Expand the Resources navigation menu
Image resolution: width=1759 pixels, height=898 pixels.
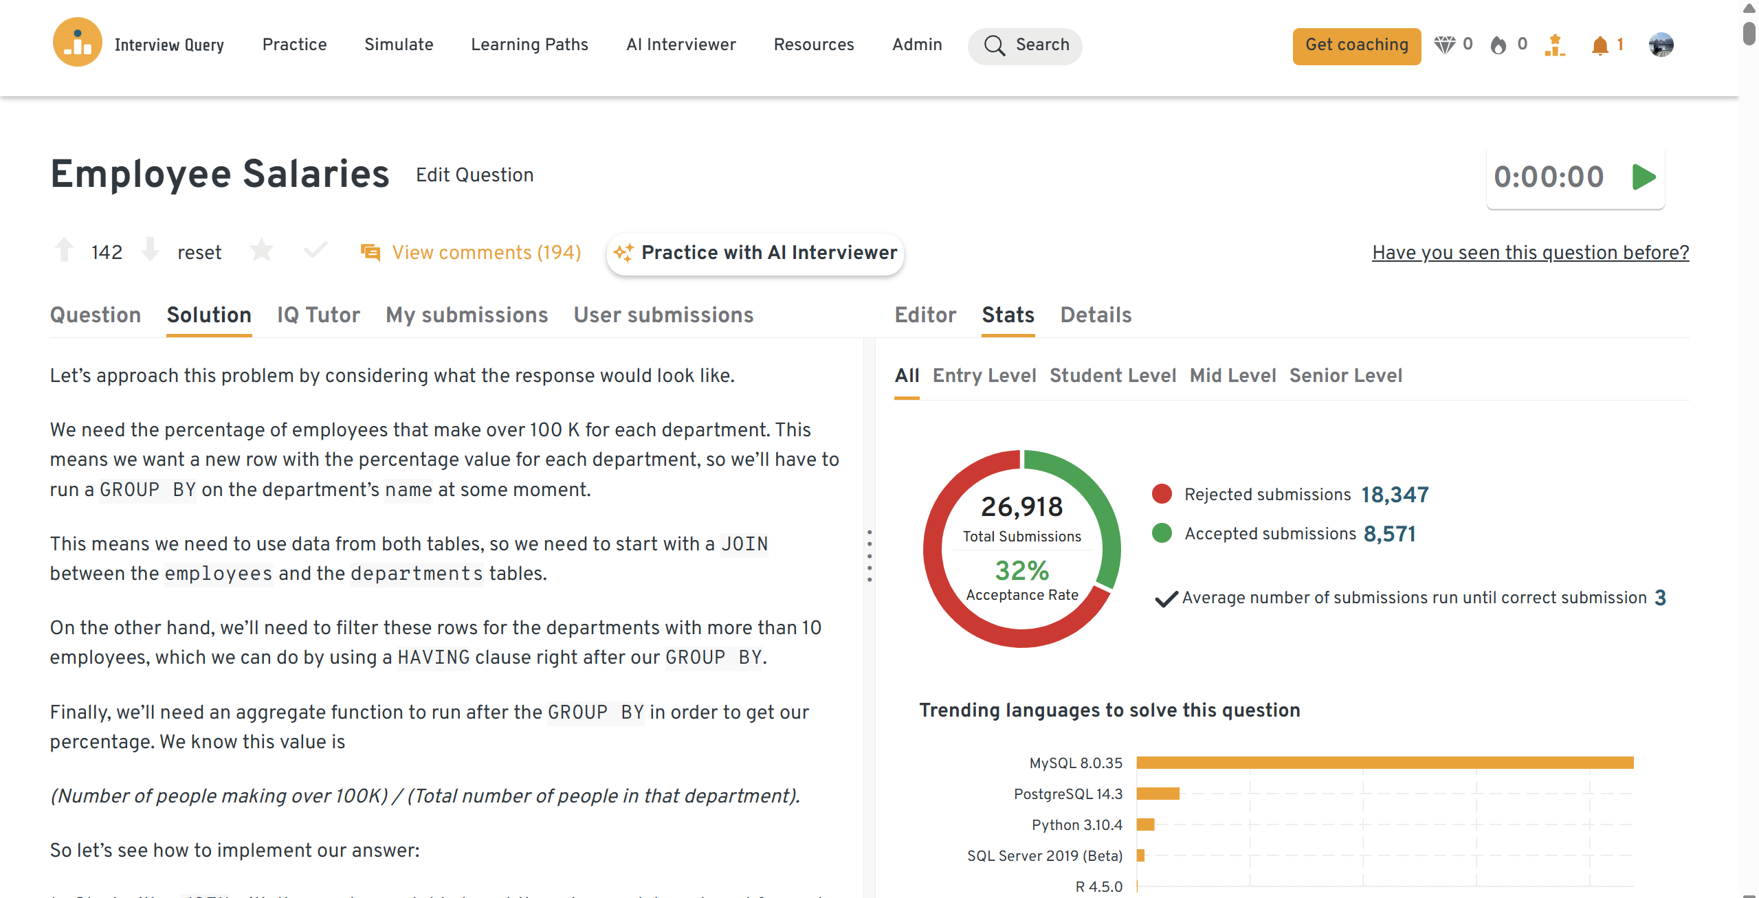click(813, 45)
